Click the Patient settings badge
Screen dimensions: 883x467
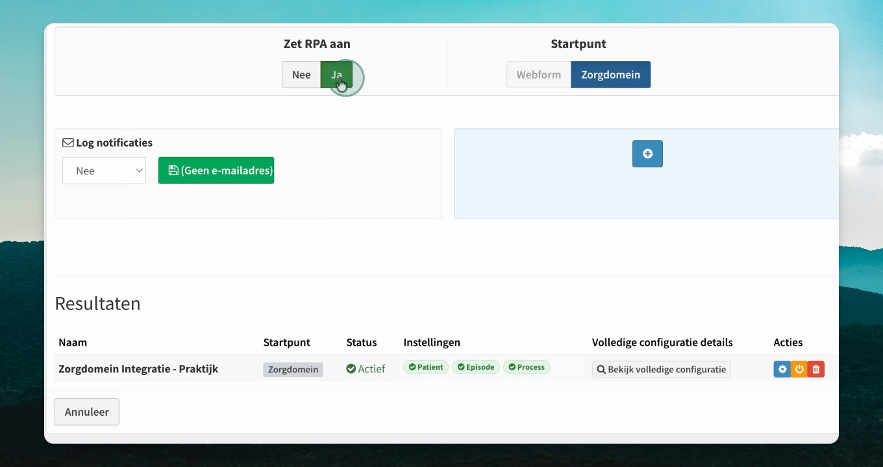point(426,367)
